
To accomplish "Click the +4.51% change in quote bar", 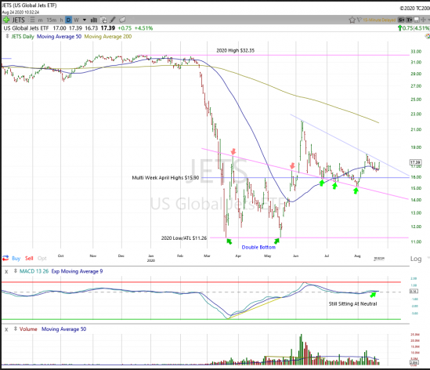I will click(x=143, y=28).
